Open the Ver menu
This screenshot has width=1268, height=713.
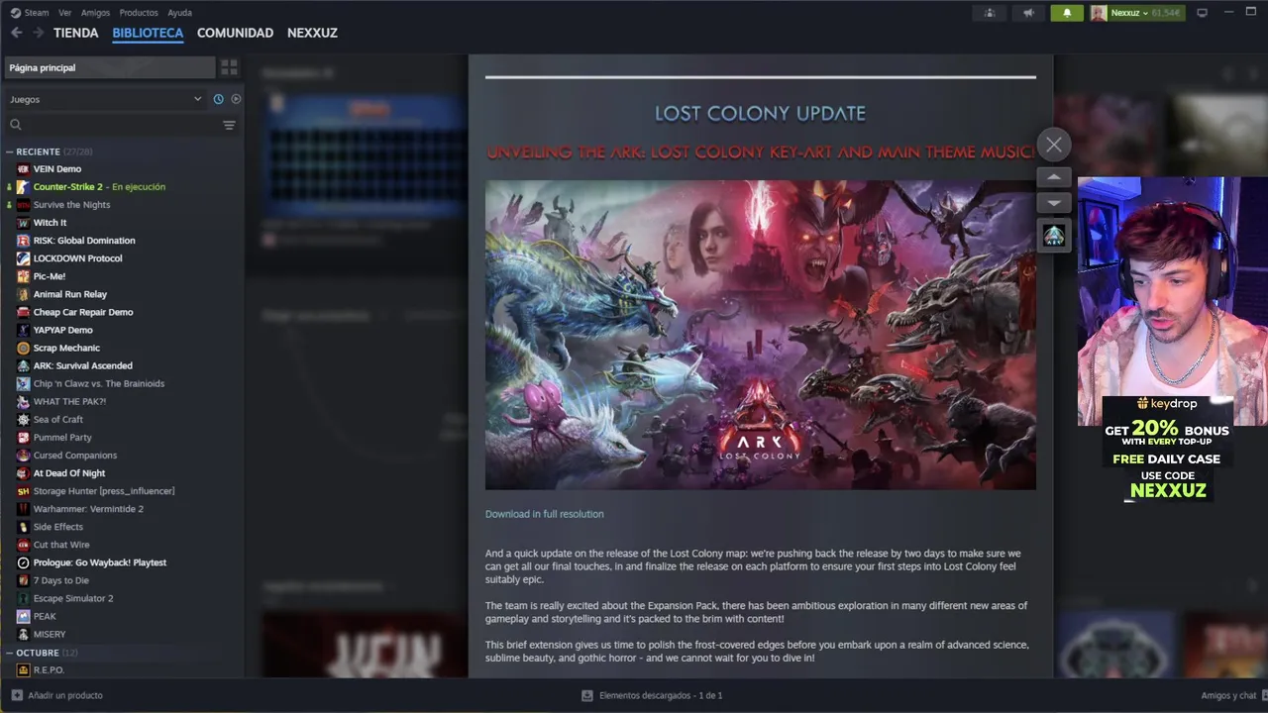click(x=64, y=13)
